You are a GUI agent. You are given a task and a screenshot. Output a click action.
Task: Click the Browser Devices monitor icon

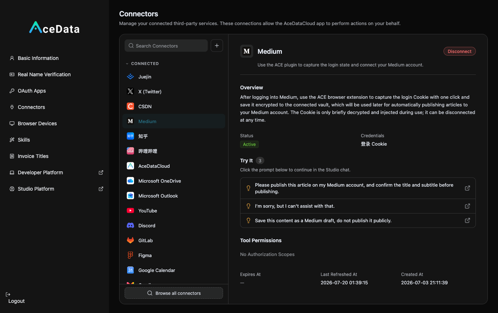12,123
